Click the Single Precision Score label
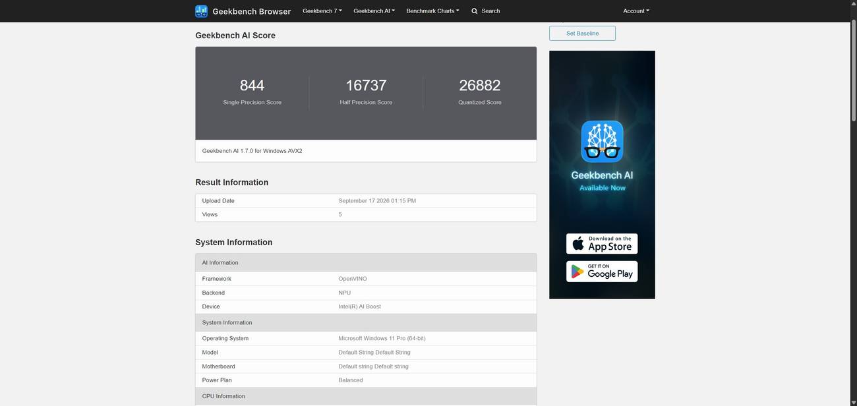Viewport: 857px width, 406px height. [x=252, y=102]
